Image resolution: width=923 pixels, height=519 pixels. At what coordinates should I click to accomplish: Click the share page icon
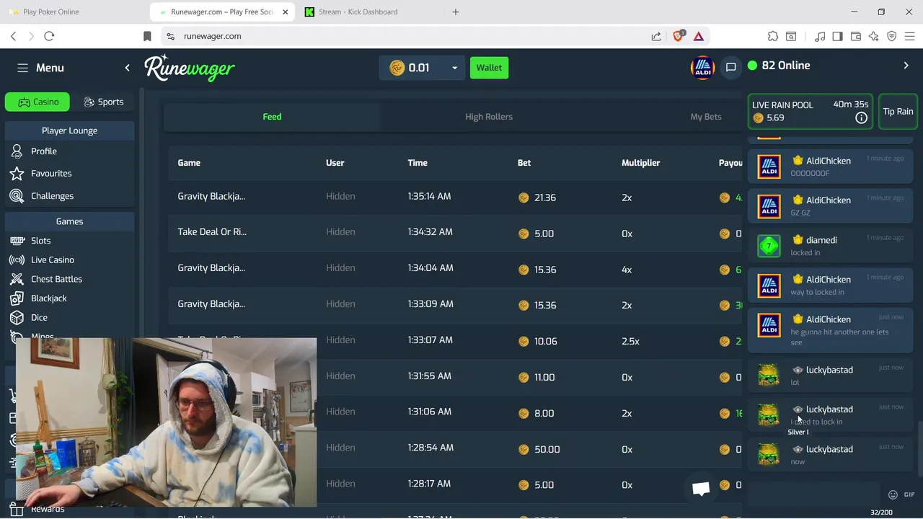click(x=656, y=36)
